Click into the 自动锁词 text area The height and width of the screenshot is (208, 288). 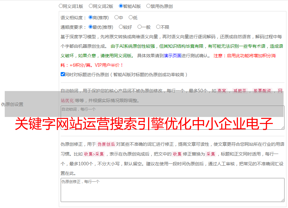tap(172, 118)
